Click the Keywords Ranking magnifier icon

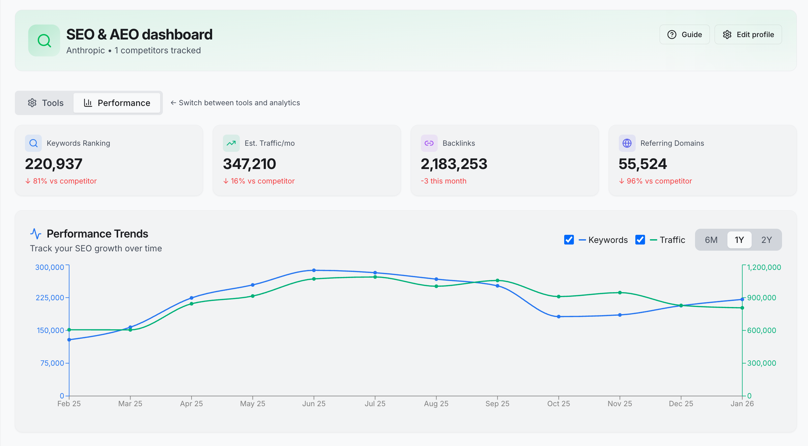point(33,143)
